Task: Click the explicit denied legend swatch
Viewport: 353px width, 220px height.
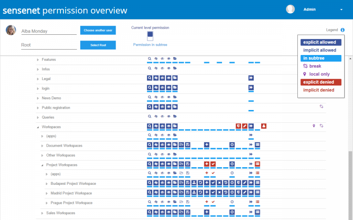Action: 321,82
